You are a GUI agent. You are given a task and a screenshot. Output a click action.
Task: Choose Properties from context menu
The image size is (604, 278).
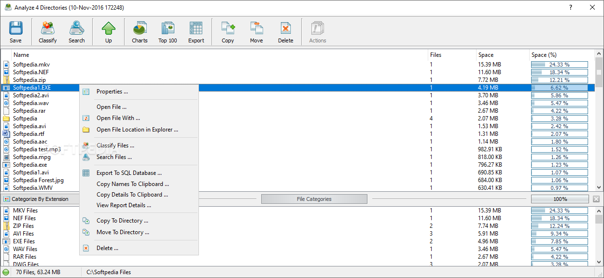(139, 92)
